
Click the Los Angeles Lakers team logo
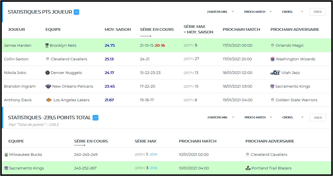click(x=49, y=100)
